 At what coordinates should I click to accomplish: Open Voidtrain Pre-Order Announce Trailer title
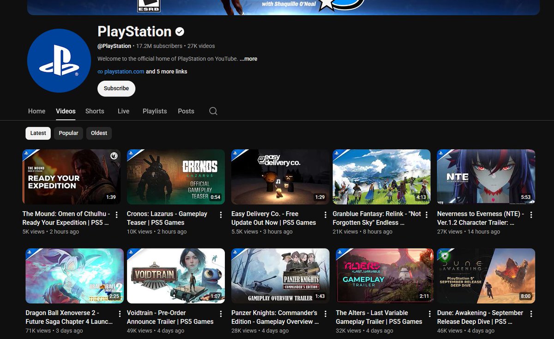tap(170, 317)
